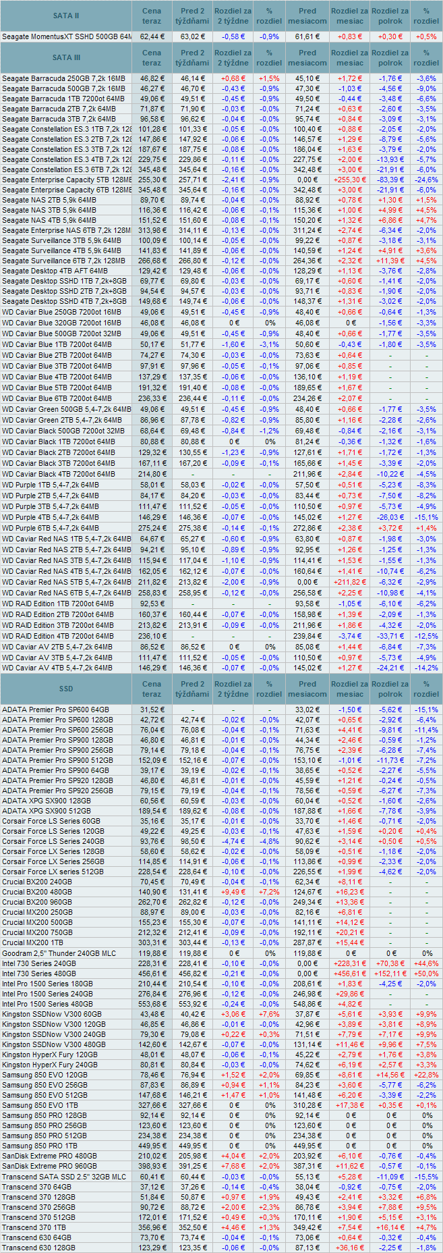
Task: Click current price of Seagate Barracuda 2TB
Action: click(152, 109)
